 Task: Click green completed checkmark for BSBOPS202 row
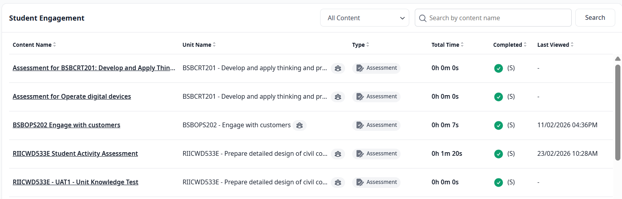(x=498, y=125)
